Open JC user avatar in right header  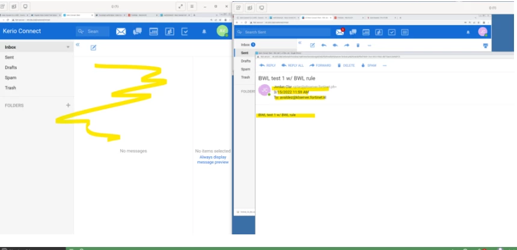483,32
